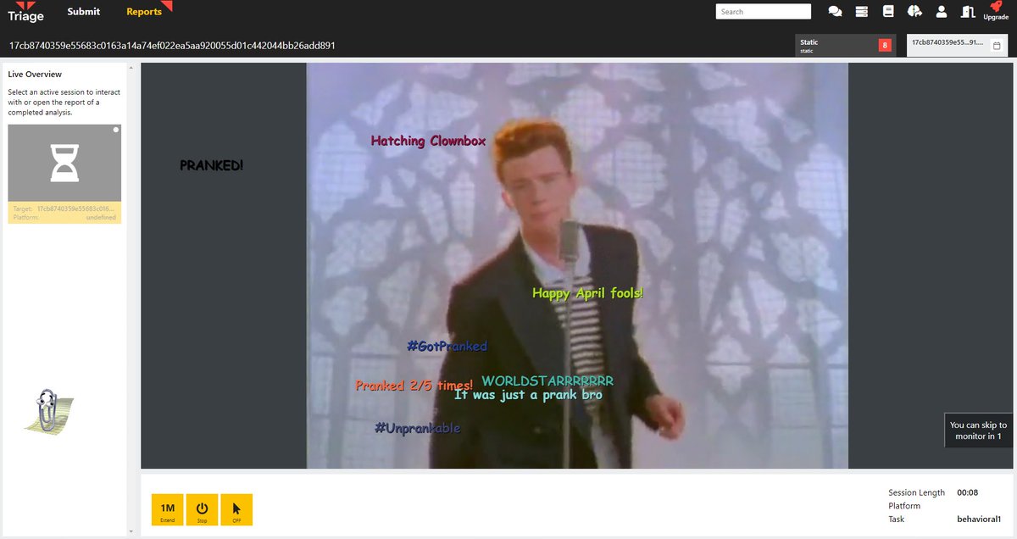This screenshot has width=1017, height=539.
Task: Click the Triage logo
Action: tap(25, 12)
